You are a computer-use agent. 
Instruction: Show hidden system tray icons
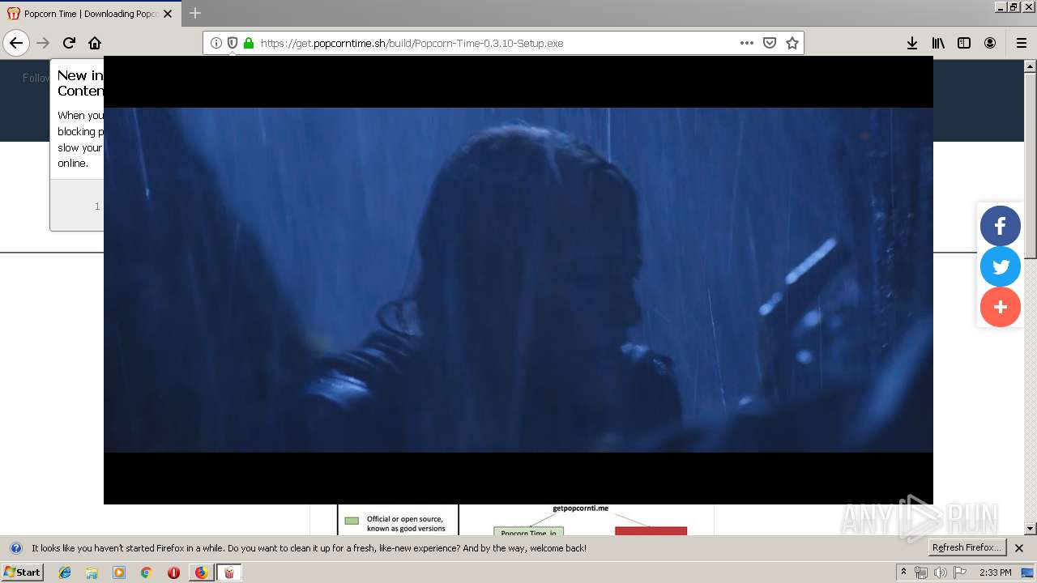coord(903,572)
